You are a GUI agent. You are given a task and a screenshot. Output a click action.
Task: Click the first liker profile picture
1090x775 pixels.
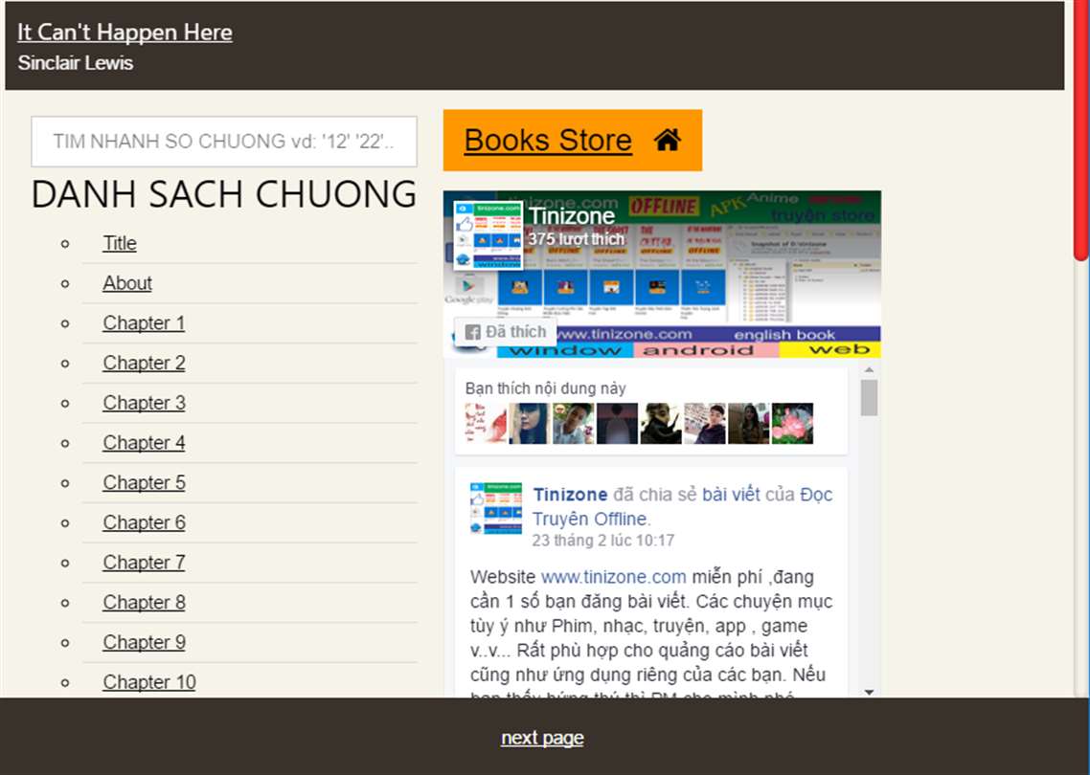coord(486,423)
